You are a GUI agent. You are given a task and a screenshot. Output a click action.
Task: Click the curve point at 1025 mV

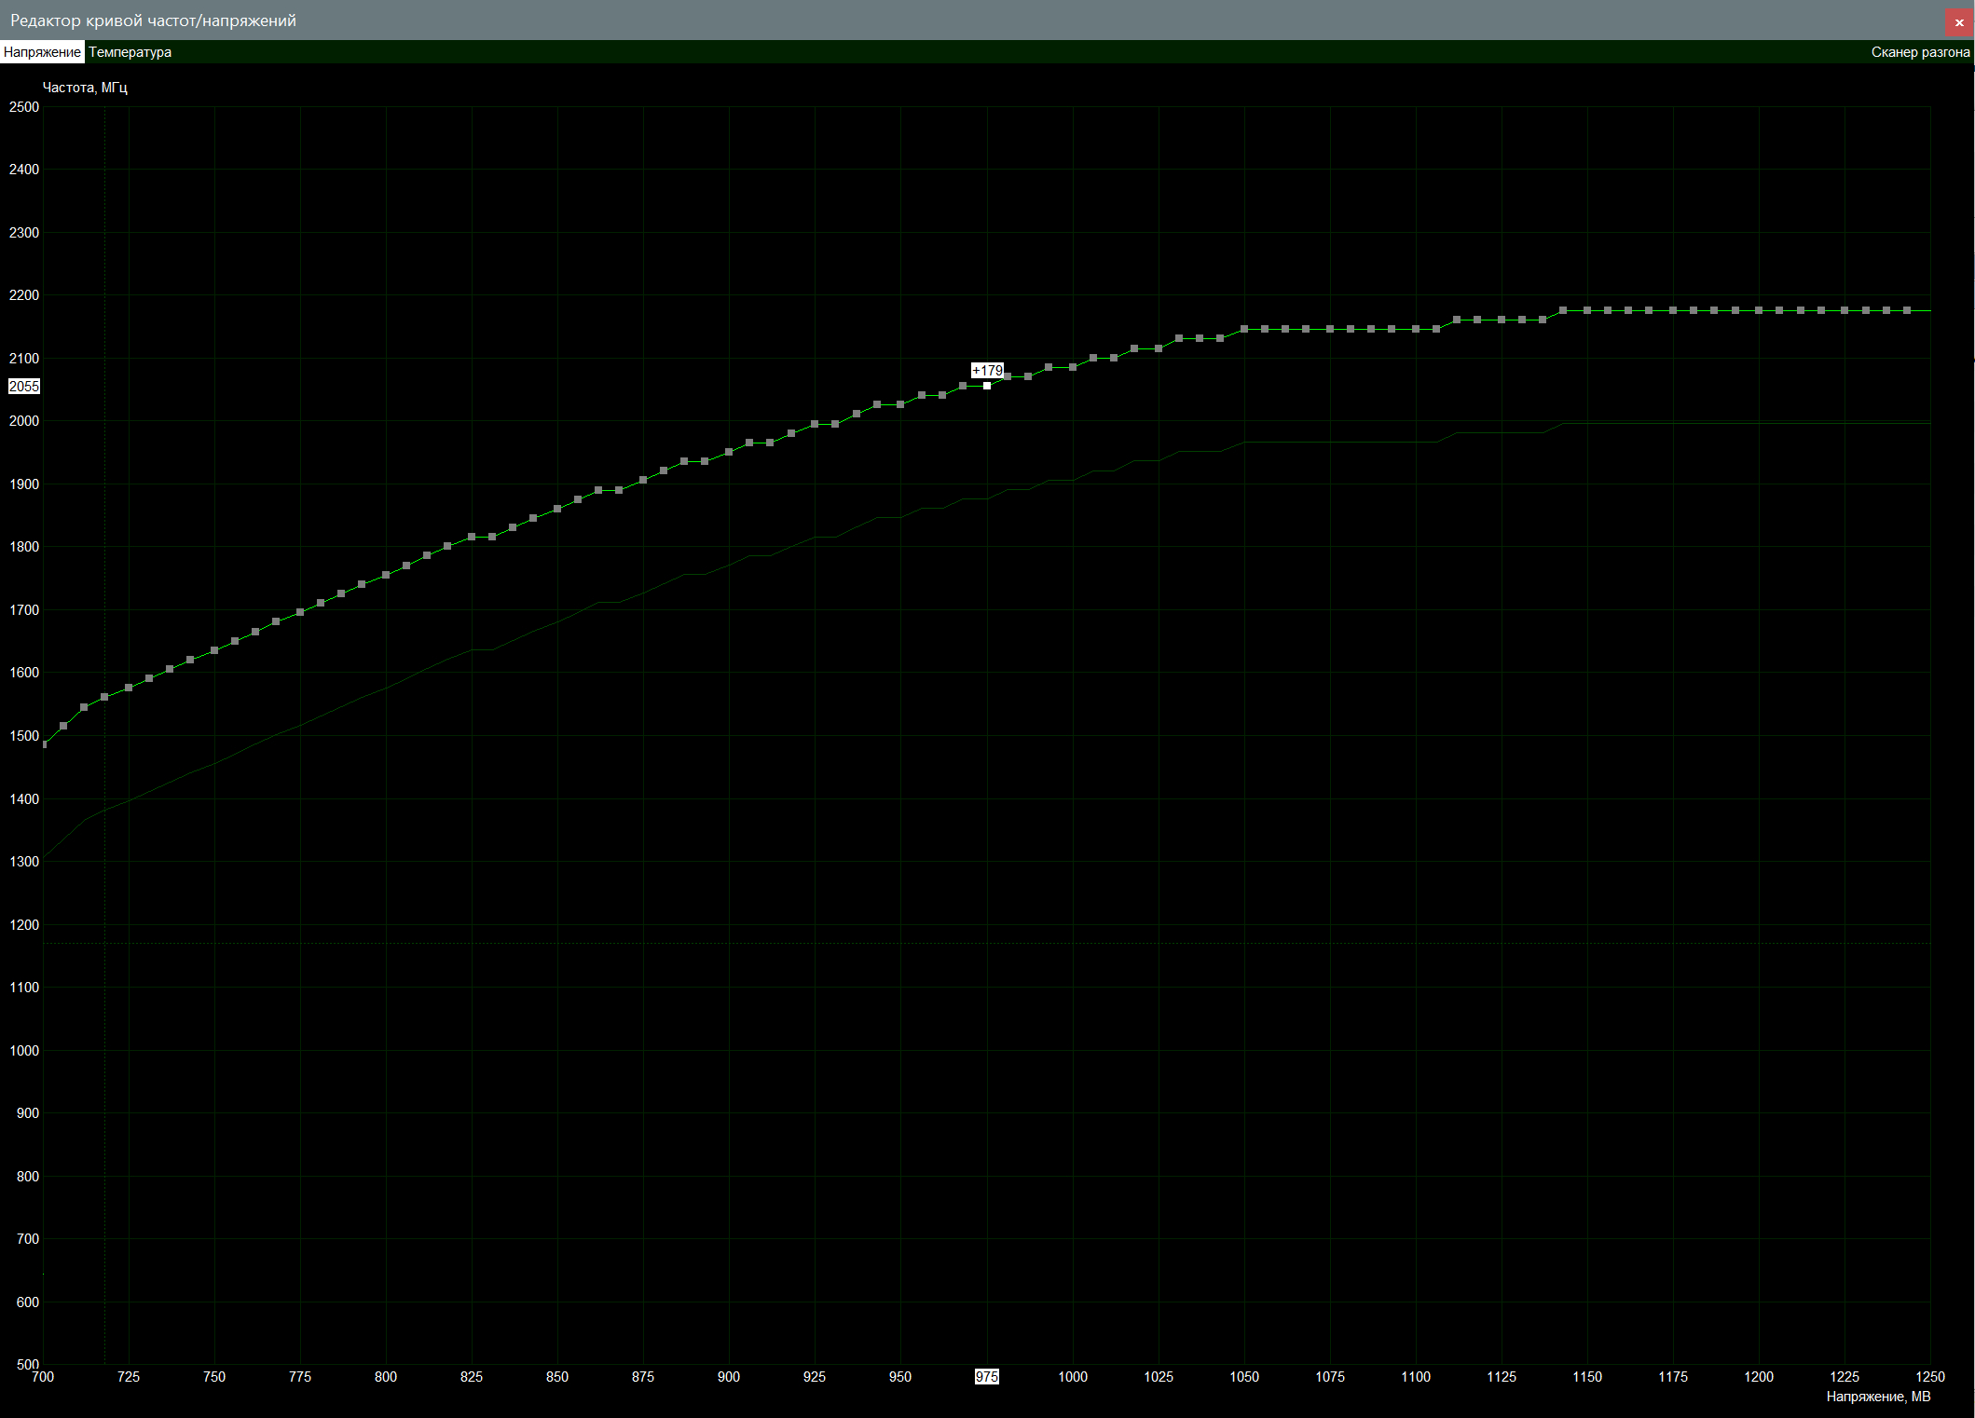[1159, 348]
